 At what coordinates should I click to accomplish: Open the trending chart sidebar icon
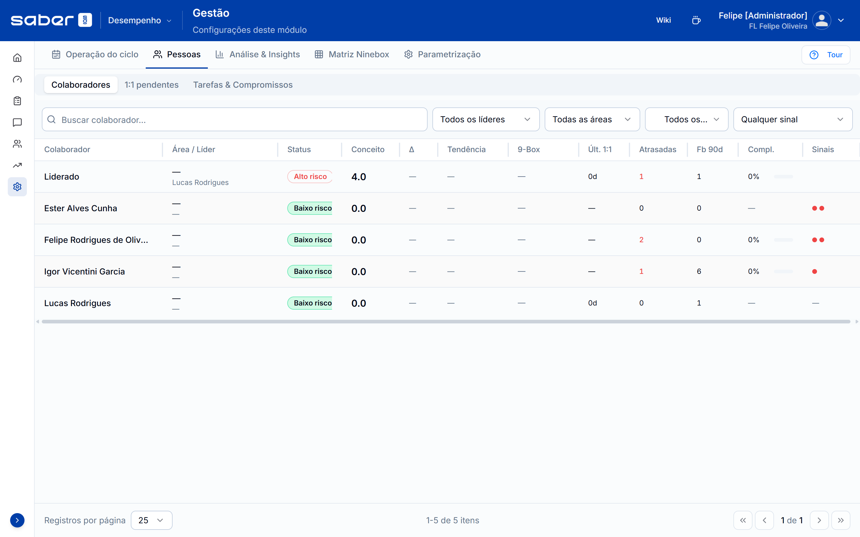tap(17, 165)
